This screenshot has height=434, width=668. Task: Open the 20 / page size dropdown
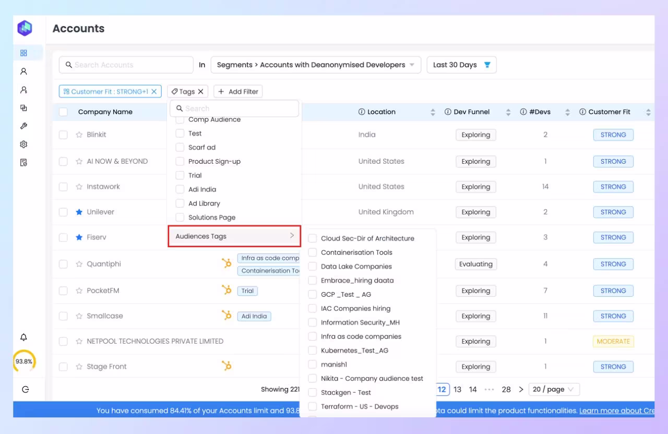554,389
